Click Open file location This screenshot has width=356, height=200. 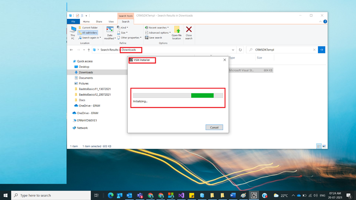point(177,33)
